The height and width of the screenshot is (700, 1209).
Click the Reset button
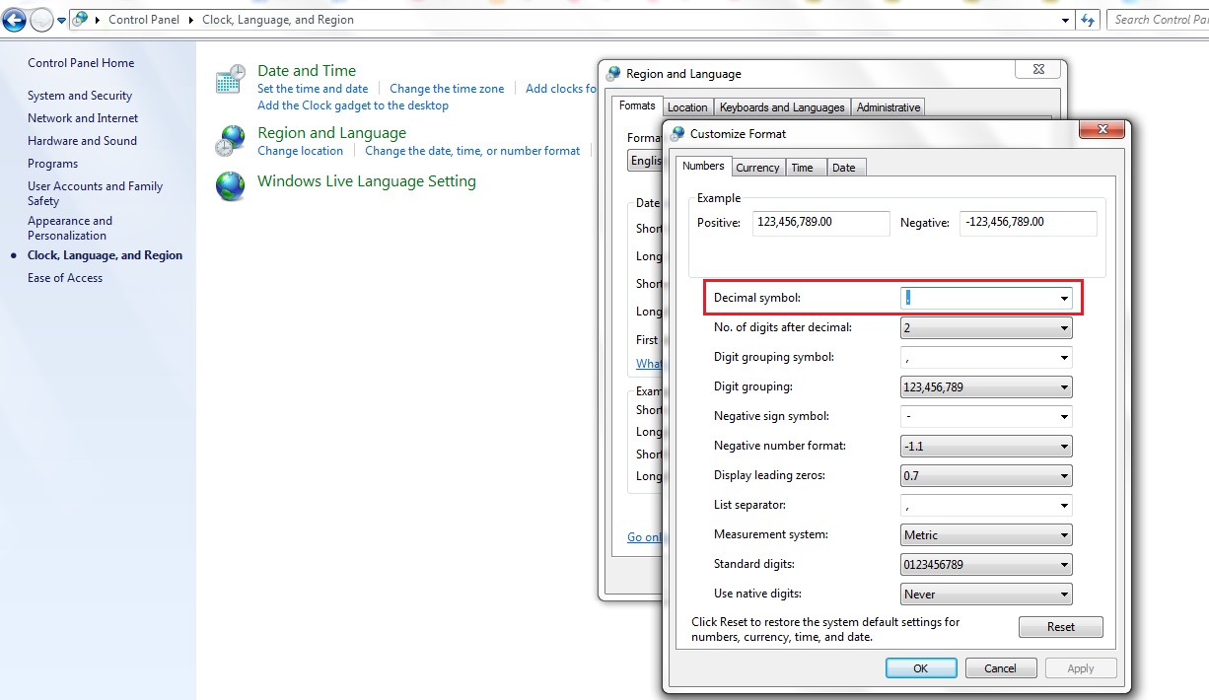tap(1061, 627)
